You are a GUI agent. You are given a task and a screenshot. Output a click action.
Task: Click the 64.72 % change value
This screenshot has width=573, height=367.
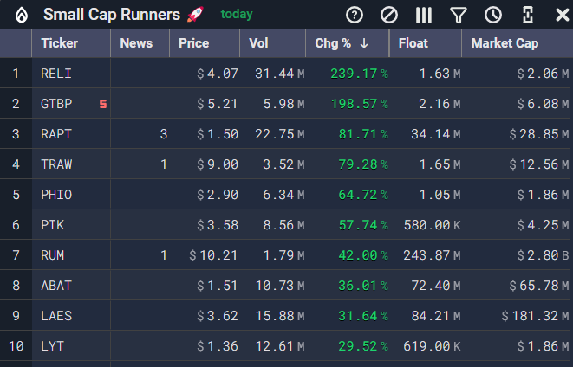tap(363, 195)
